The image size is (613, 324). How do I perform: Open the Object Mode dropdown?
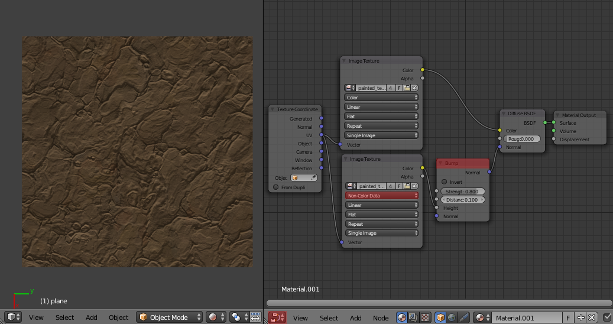tap(170, 317)
